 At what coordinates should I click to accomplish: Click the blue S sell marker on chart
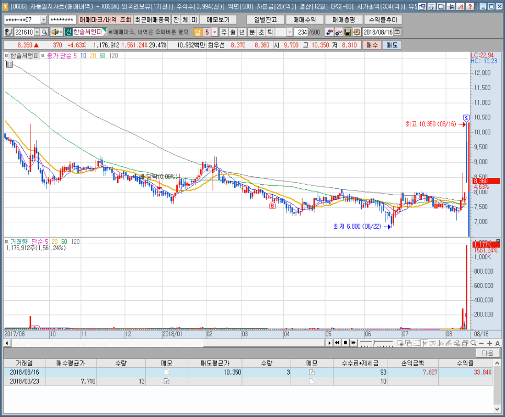466,118
